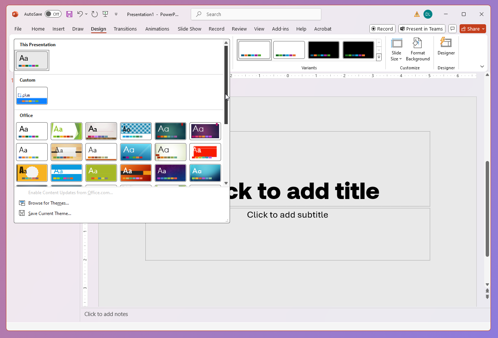Click the warning alert icon
The width and height of the screenshot is (498, 338).
click(417, 14)
